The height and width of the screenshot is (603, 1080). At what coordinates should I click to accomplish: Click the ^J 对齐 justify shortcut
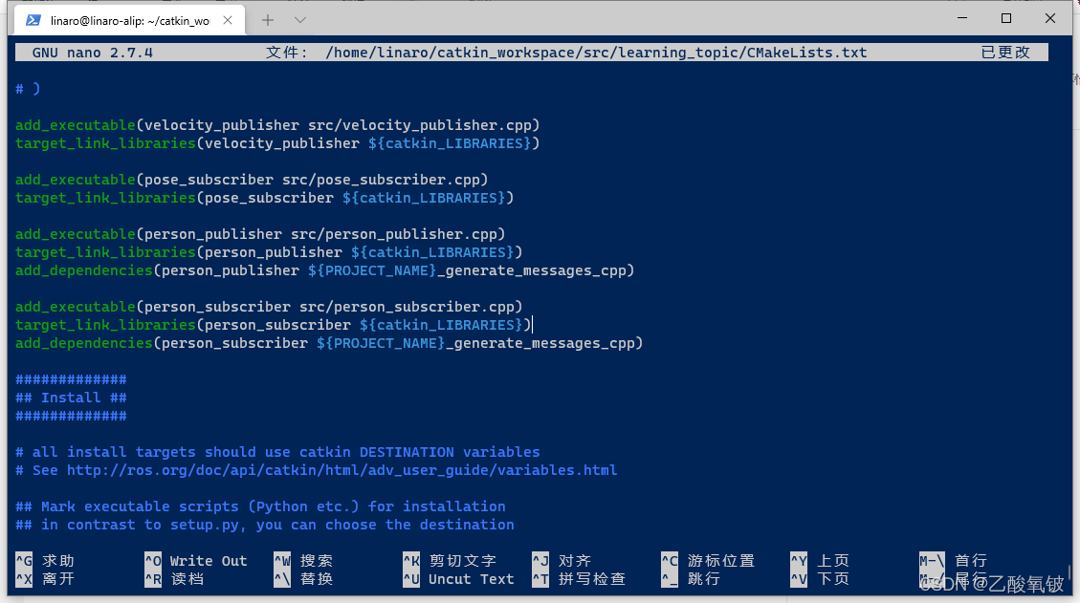point(562,560)
